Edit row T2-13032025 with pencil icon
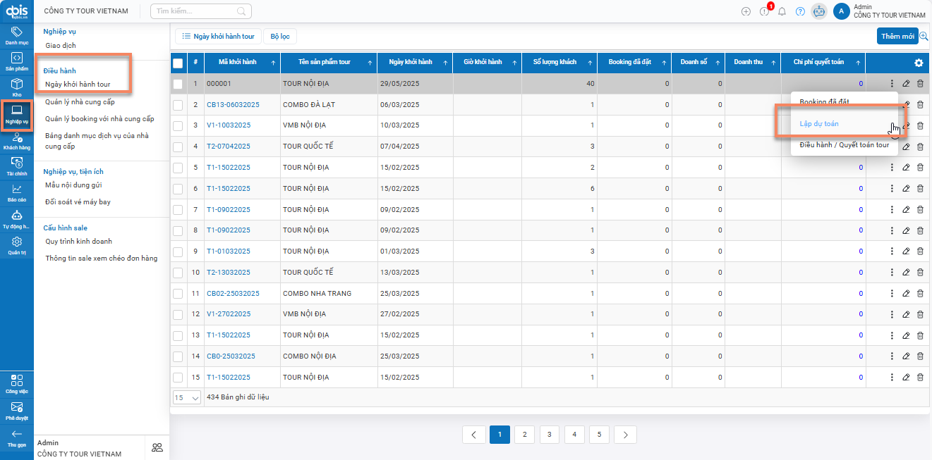Image resolution: width=932 pixels, height=460 pixels. pos(907,273)
